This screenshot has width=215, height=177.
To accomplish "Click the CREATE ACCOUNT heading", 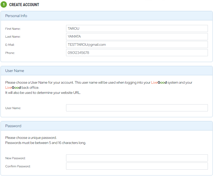I will click(24, 5).
